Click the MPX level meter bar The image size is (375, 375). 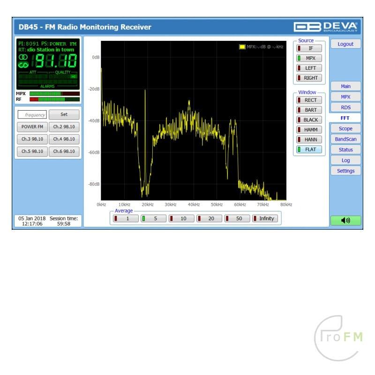54,94
